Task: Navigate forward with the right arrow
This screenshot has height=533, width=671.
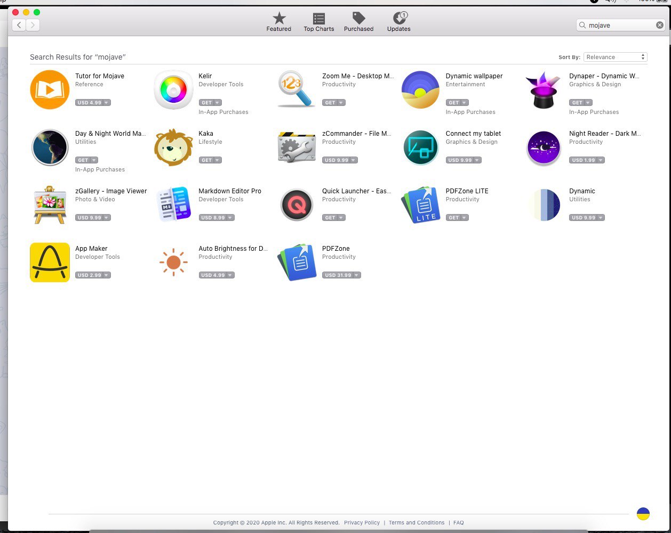Action: coord(33,25)
